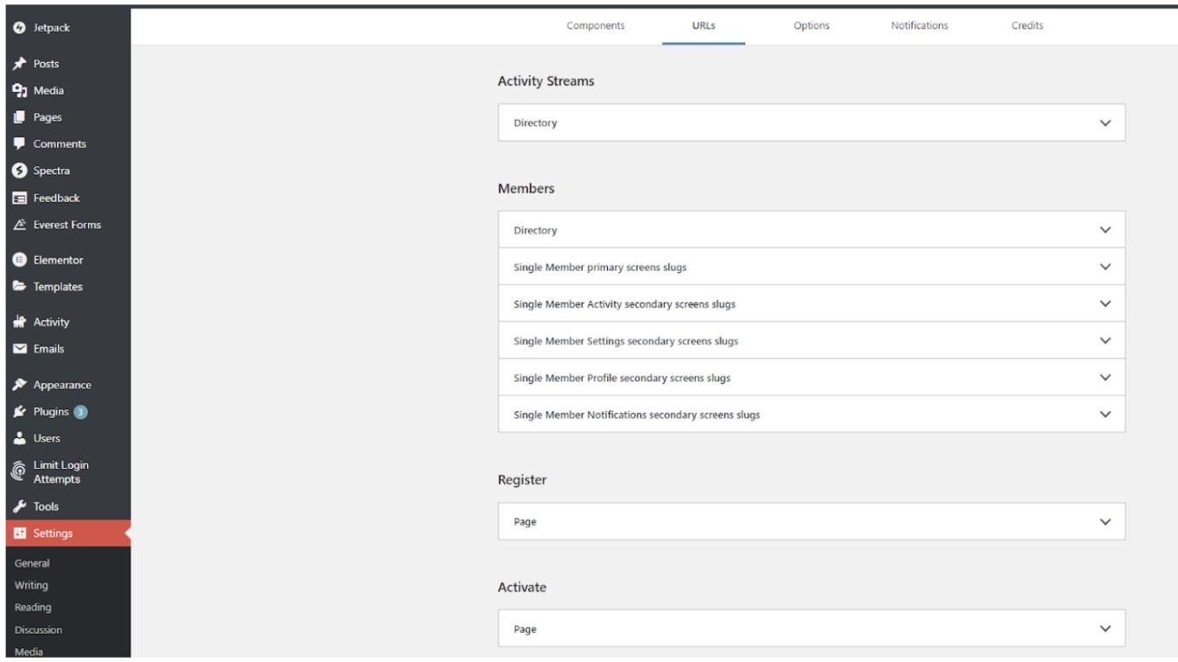Image resolution: width=1178 pixels, height=662 pixels.
Task: Open Tools using the wrench icon
Action: click(19, 507)
